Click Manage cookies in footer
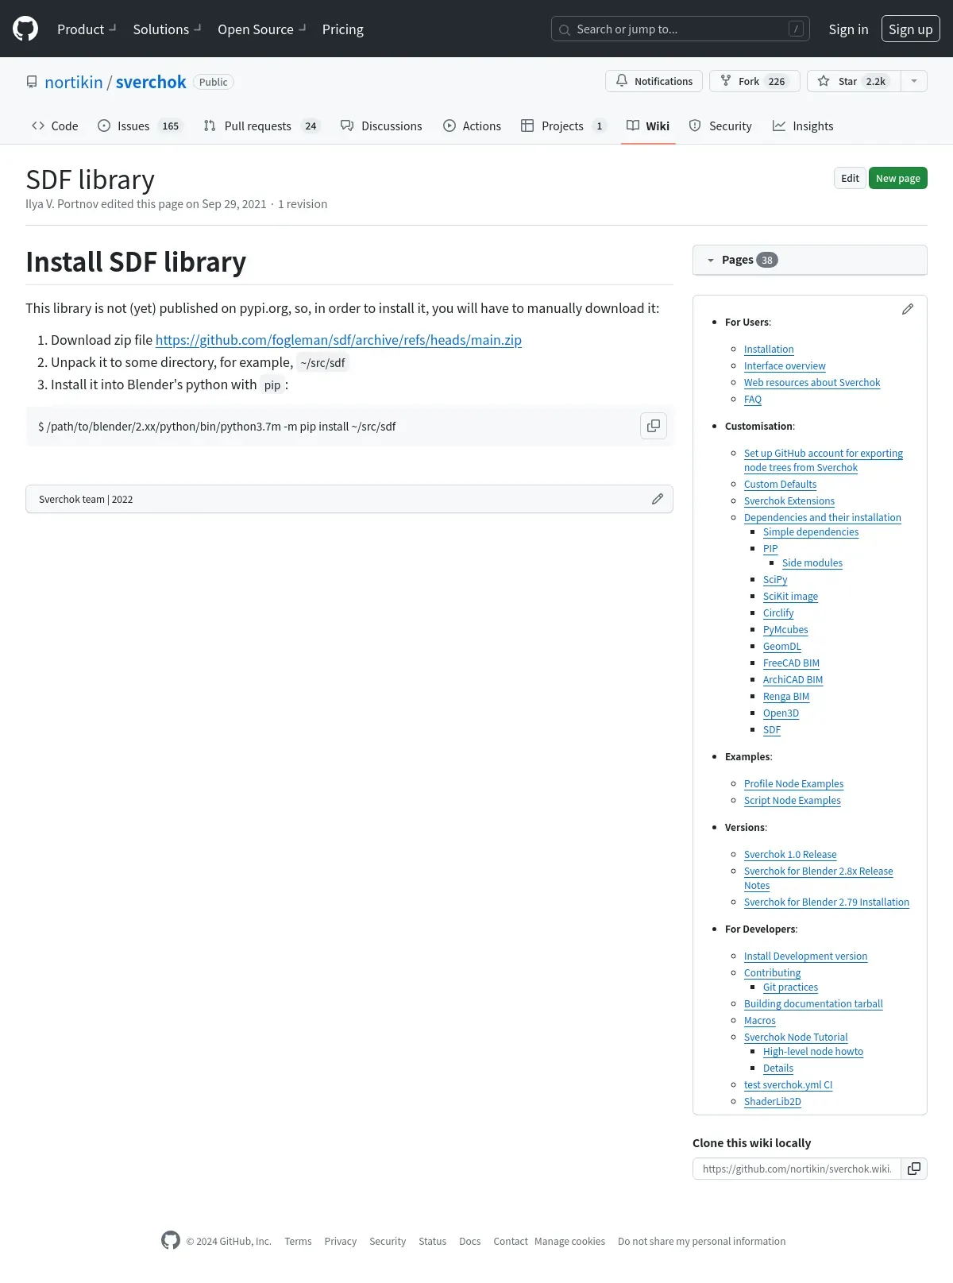This screenshot has width=953, height=1283. pos(569,1241)
